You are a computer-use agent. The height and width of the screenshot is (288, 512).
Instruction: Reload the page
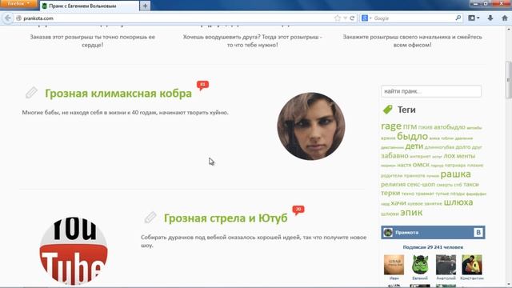click(352, 18)
